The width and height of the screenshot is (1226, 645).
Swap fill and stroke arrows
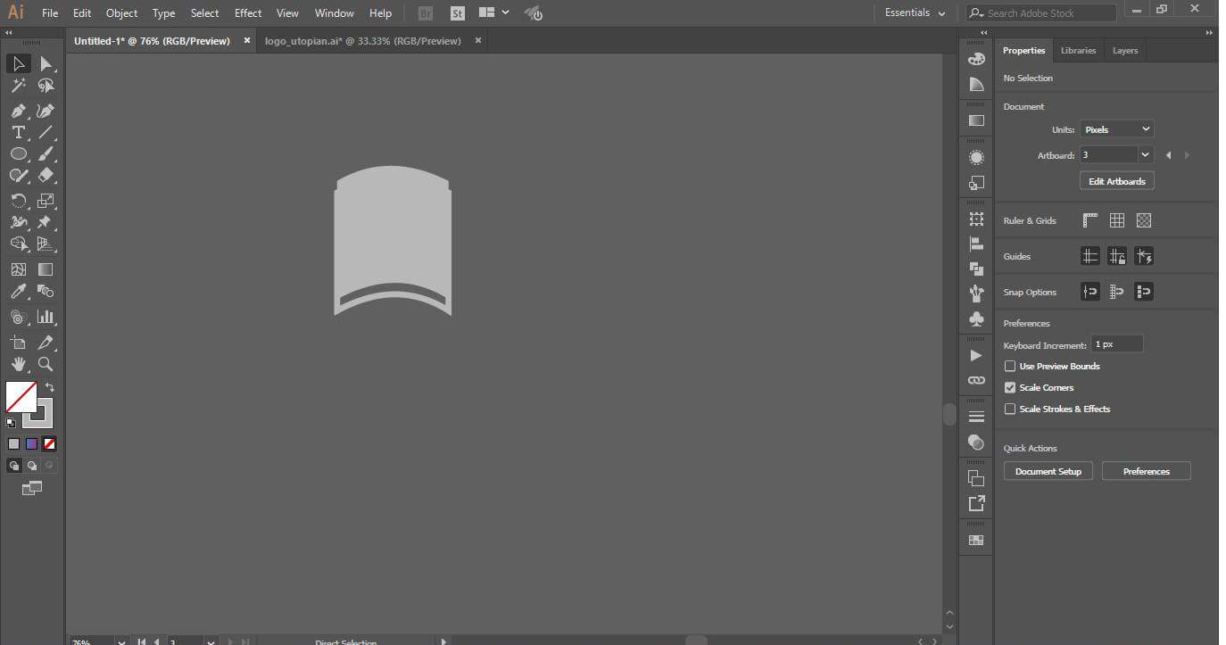(50, 387)
